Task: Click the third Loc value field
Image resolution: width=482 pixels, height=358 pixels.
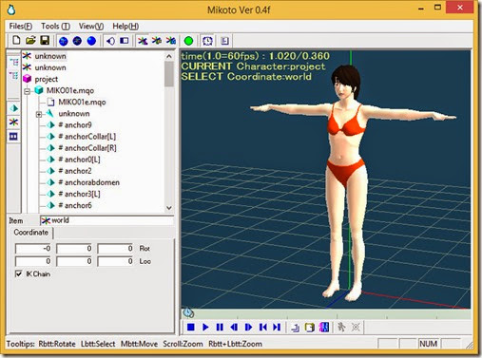Action: (115, 261)
